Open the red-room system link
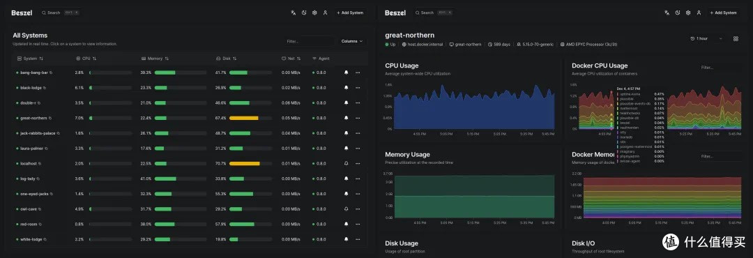 click(29, 225)
